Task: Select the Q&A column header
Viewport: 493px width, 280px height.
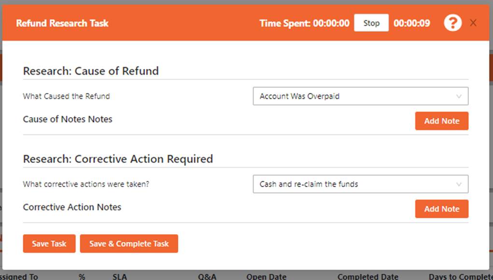Action: [x=207, y=276]
